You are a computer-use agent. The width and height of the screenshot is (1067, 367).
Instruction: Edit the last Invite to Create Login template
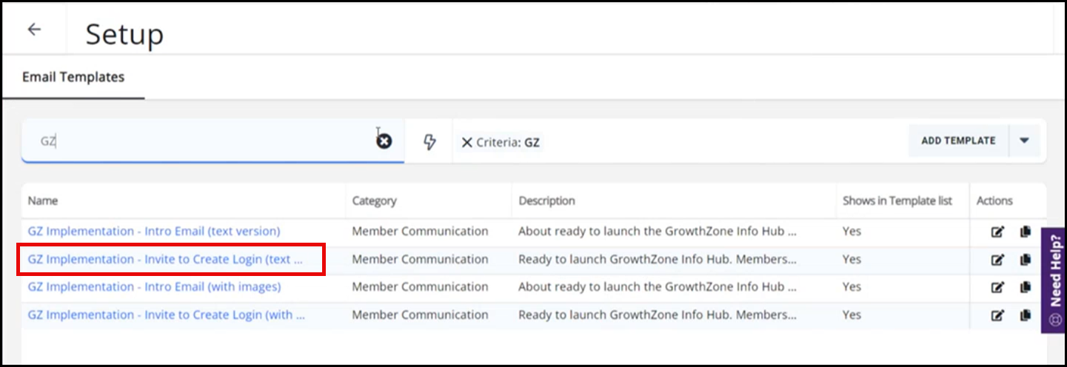pyautogui.click(x=997, y=315)
